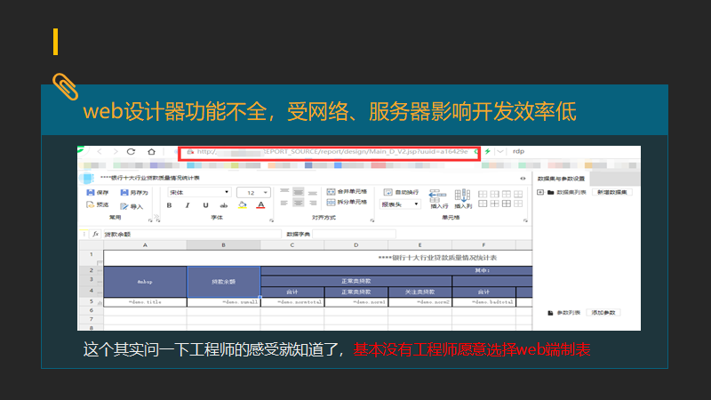Image resolution: width=711 pixels, height=400 pixels.
Task: Click the red font color icon
Action: 260,205
